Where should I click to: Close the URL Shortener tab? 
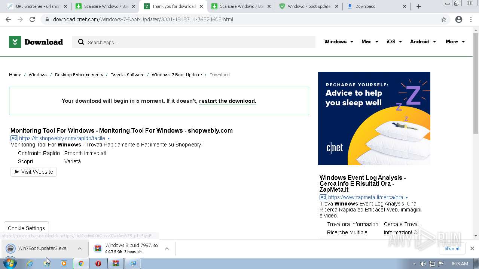click(65, 6)
